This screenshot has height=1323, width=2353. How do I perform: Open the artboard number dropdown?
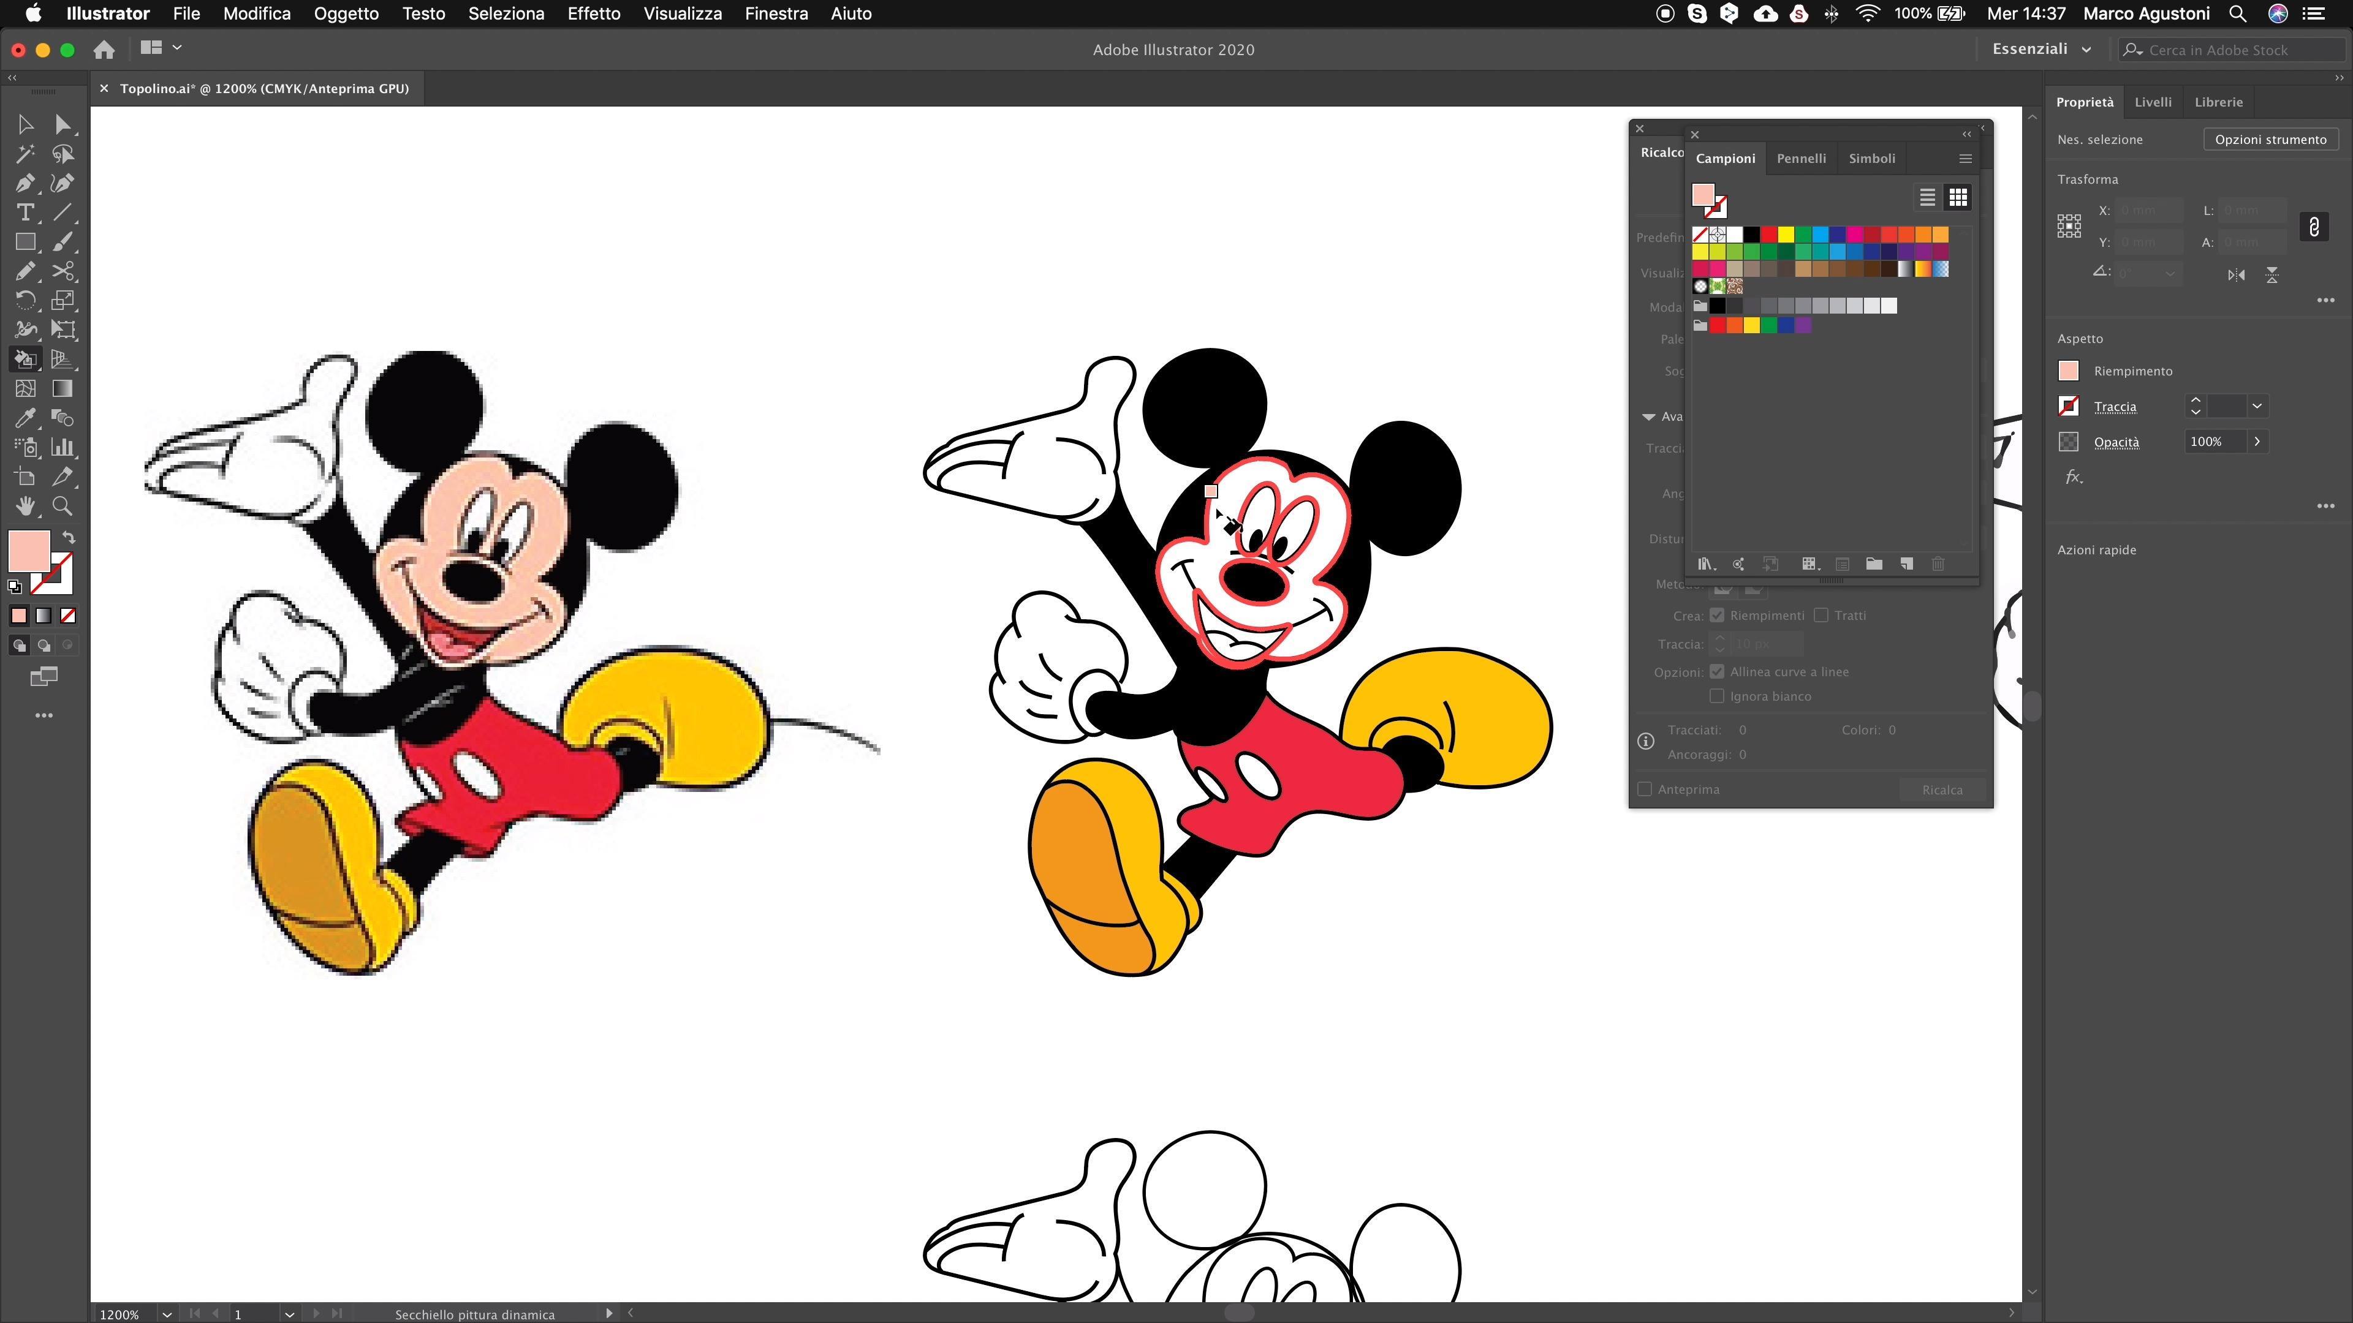[x=290, y=1315]
